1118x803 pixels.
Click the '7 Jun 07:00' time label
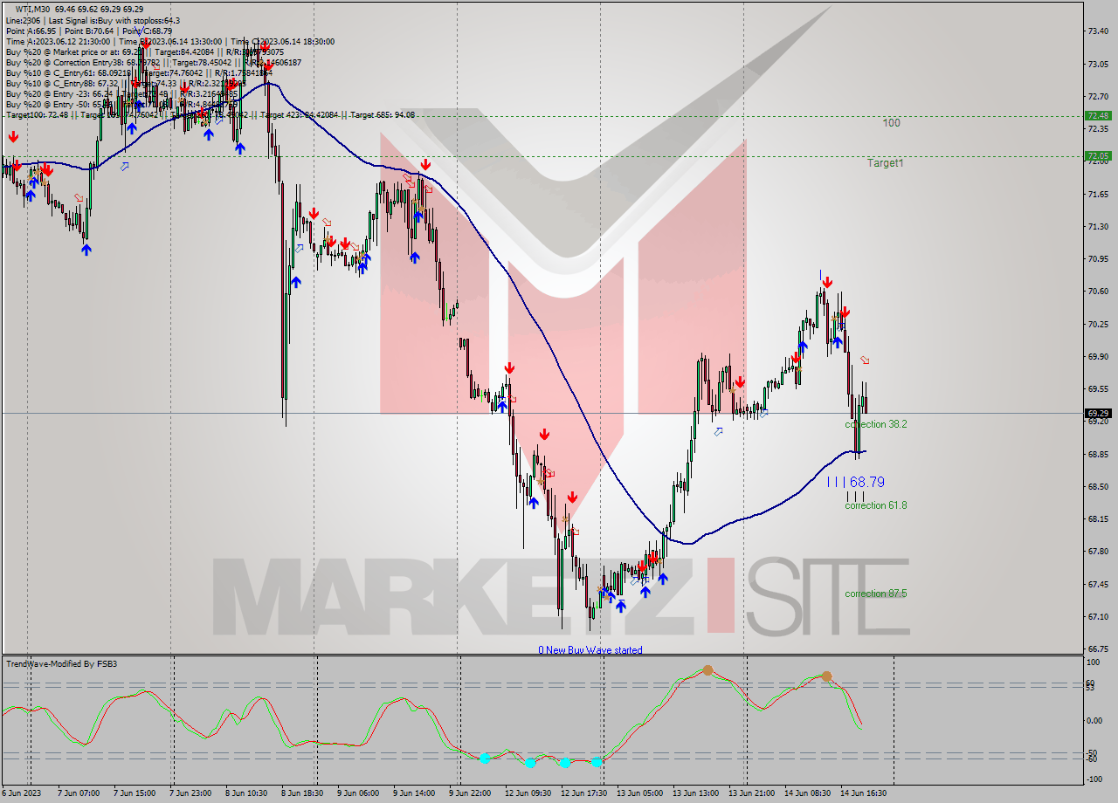(78, 793)
